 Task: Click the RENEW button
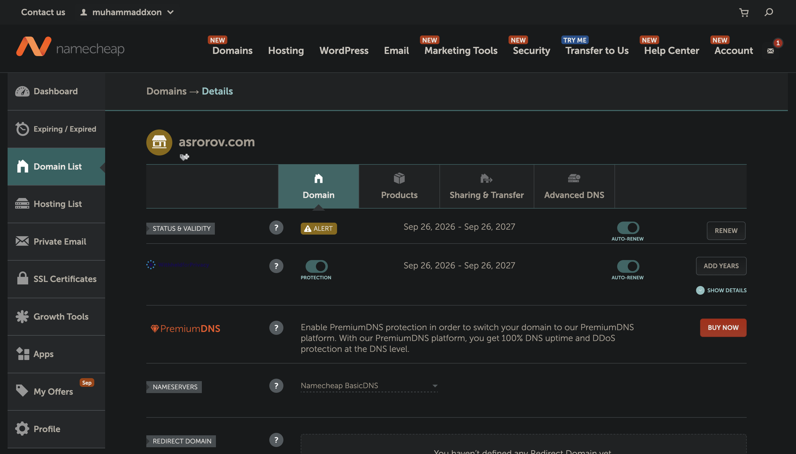pyautogui.click(x=726, y=231)
